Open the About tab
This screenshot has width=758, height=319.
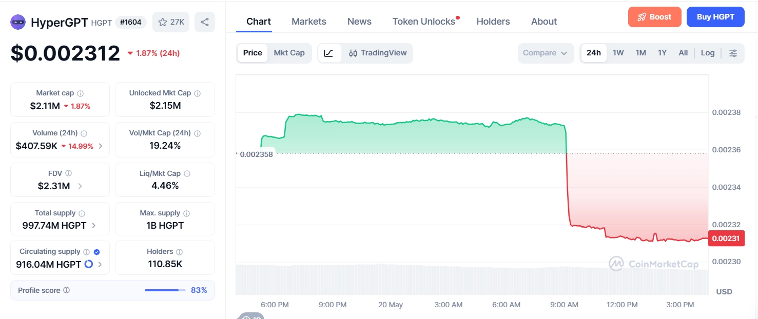[544, 22]
